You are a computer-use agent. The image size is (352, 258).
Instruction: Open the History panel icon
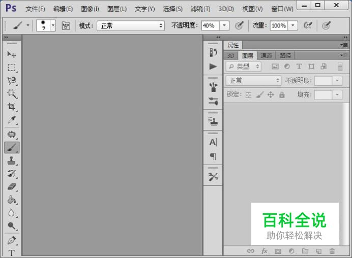[x=213, y=52]
